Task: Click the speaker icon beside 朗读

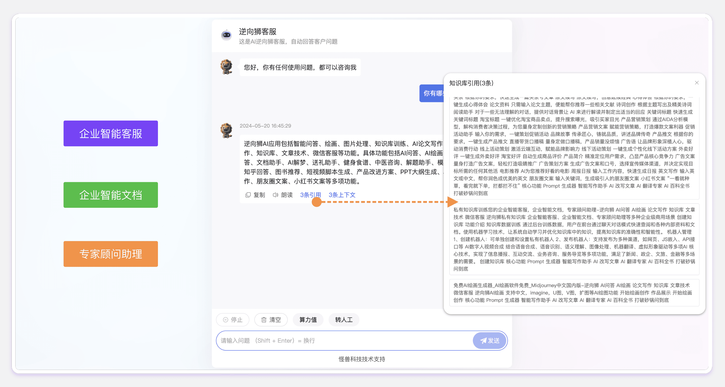Action: pos(275,195)
